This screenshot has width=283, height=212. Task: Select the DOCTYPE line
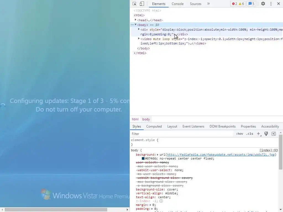[x=148, y=11]
